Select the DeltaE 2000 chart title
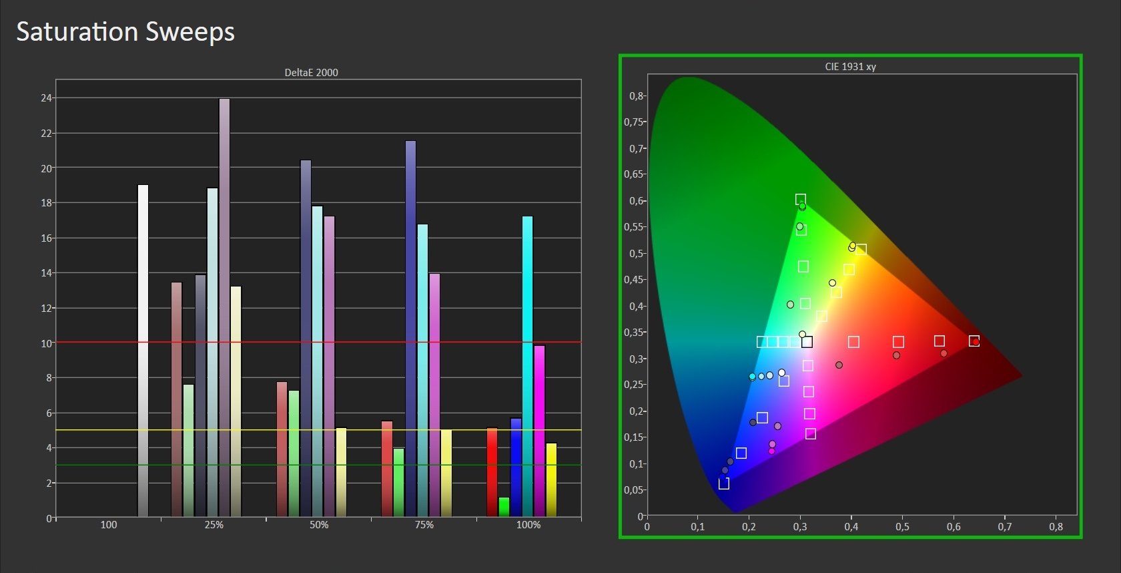Image resolution: width=1121 pixels, height=573 pixels. click(311, 73)
